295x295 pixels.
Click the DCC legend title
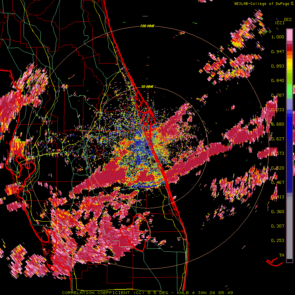click(288, 20)
